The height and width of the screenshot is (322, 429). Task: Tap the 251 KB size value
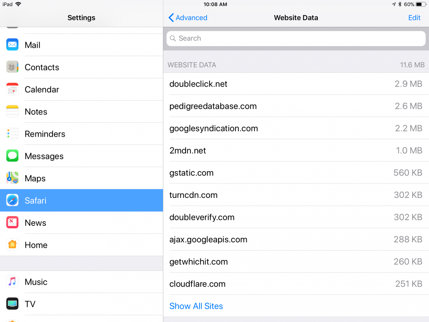click(x=409, y=284)
